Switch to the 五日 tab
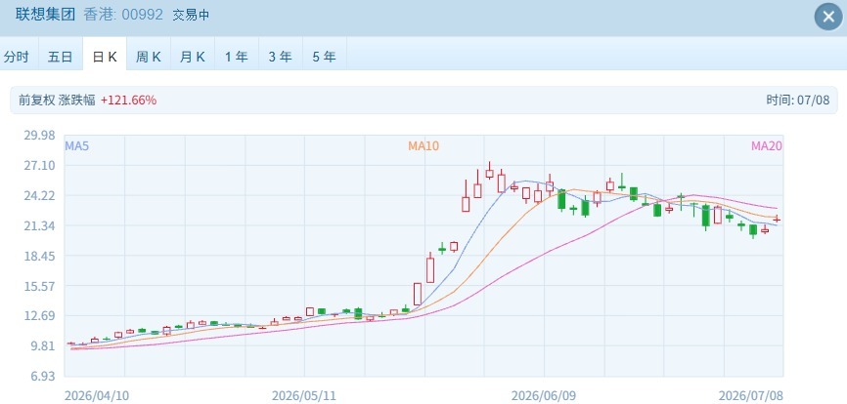The image size is (847, 404). 60,57
